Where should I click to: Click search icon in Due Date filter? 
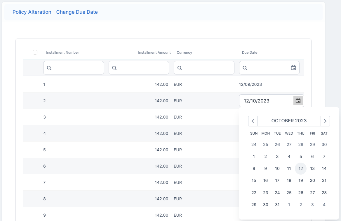tap(245, 68)
